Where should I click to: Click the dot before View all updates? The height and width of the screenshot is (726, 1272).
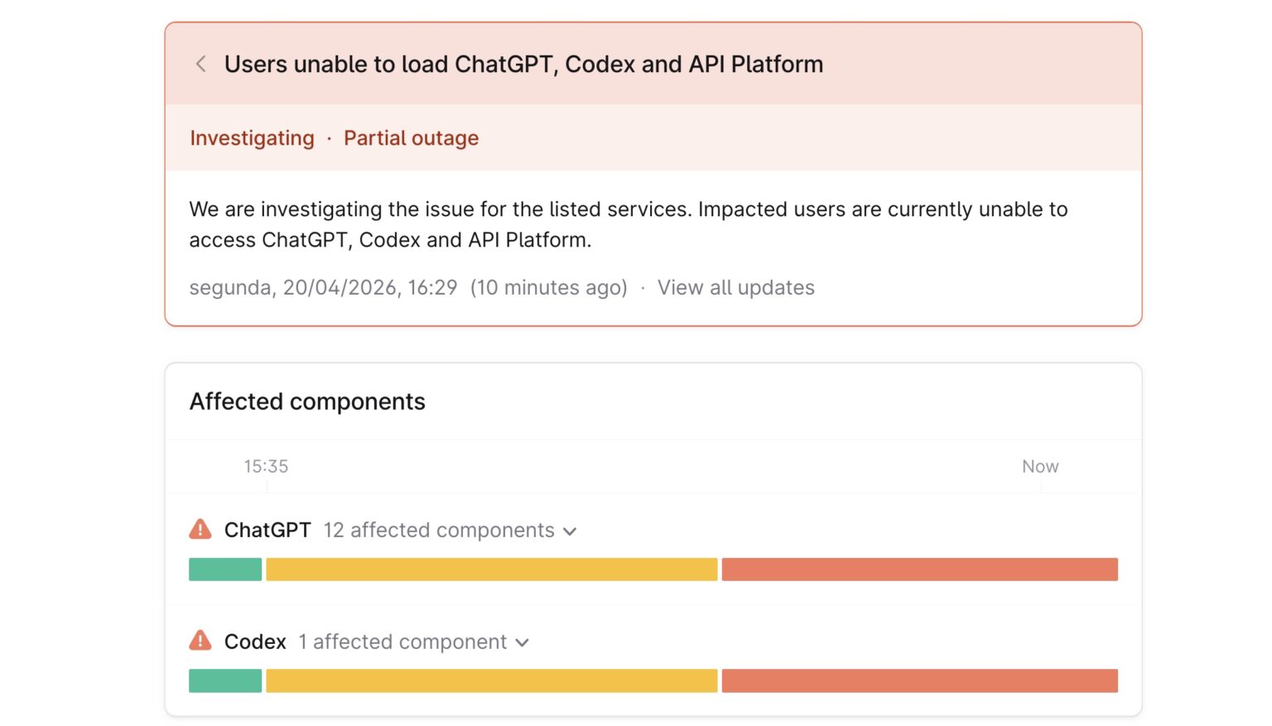(x=643, y=287)
